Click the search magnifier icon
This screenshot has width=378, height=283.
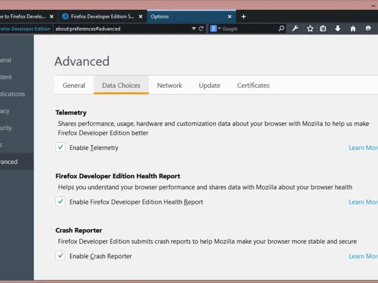tap(282, 28)
